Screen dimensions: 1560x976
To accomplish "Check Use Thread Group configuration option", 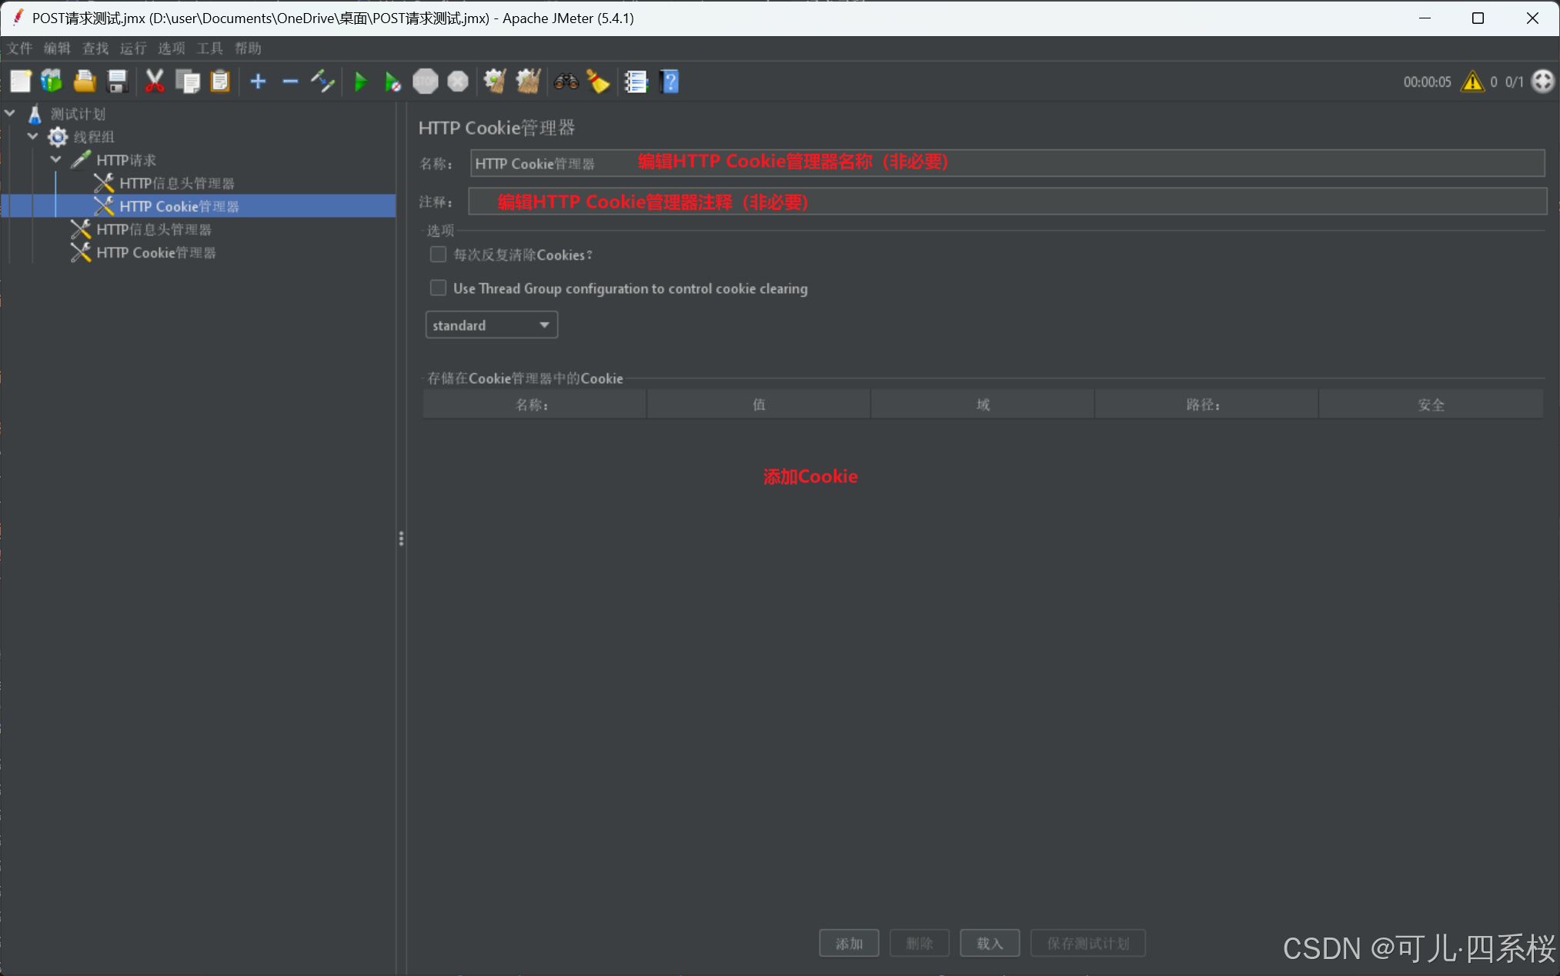I will [x=438, y=288].
